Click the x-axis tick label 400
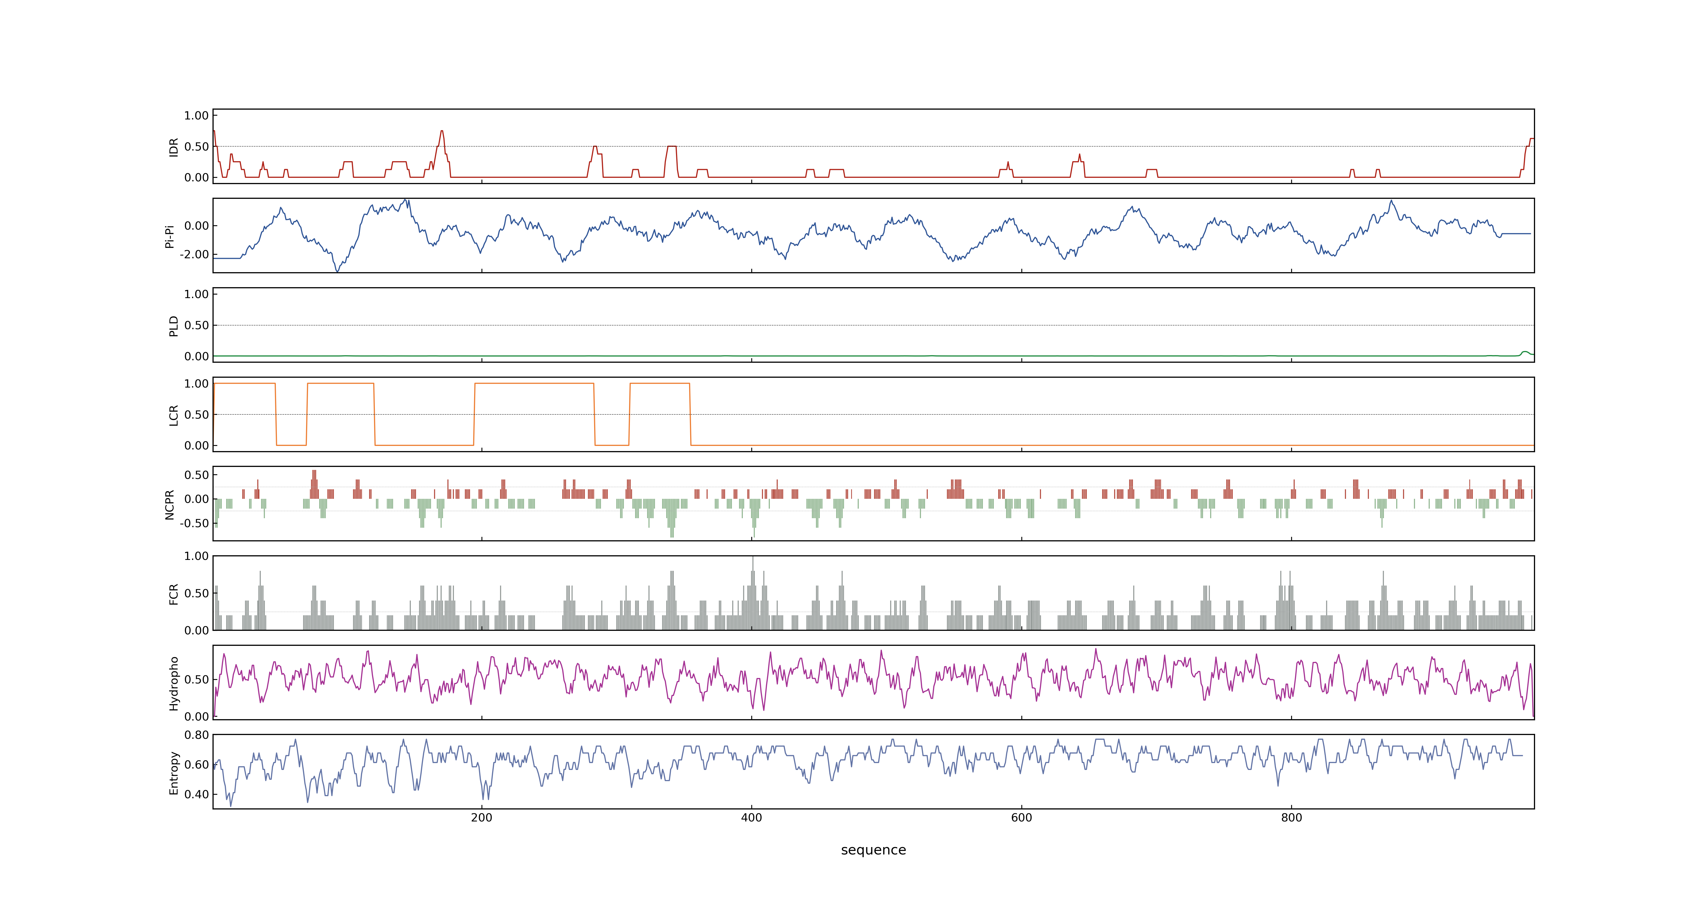The image size is (1705, 909). click(x=751, y=818)
